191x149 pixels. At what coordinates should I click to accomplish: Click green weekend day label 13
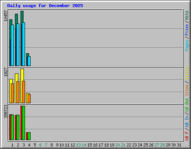(78, 145)
